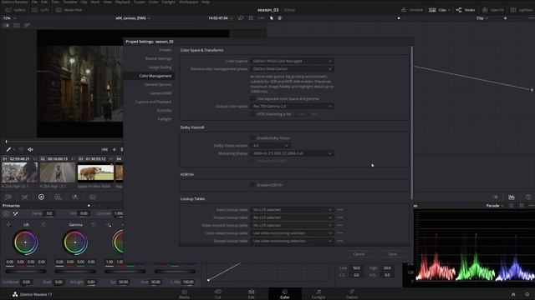This screenshot has height=300, width=535.
Task: Switch to the Edit page
Action: [252, 294]
